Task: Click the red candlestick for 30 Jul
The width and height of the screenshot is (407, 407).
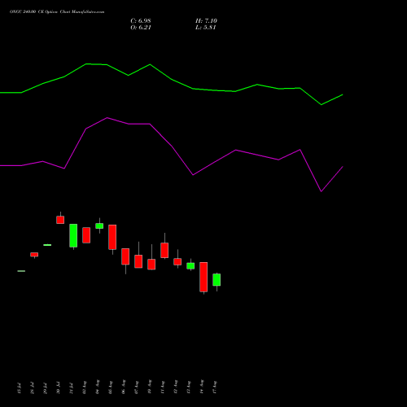Action: pos(60,220)
